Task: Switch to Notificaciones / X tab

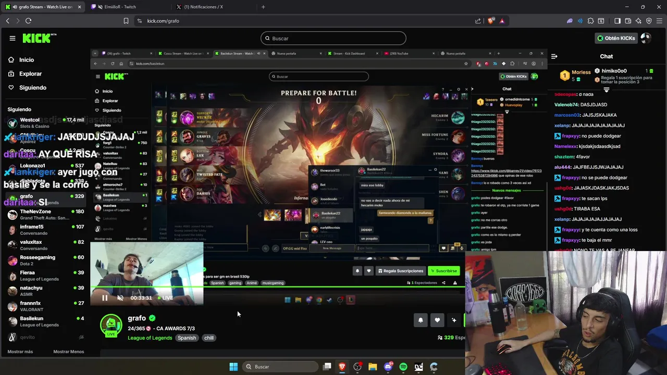Action: point(213,7)
